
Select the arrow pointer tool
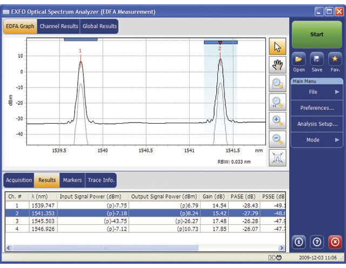(277, 46)
